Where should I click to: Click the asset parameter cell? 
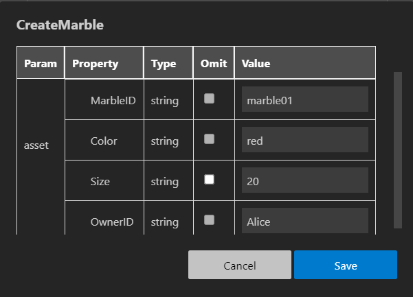(x=36, y=145)
